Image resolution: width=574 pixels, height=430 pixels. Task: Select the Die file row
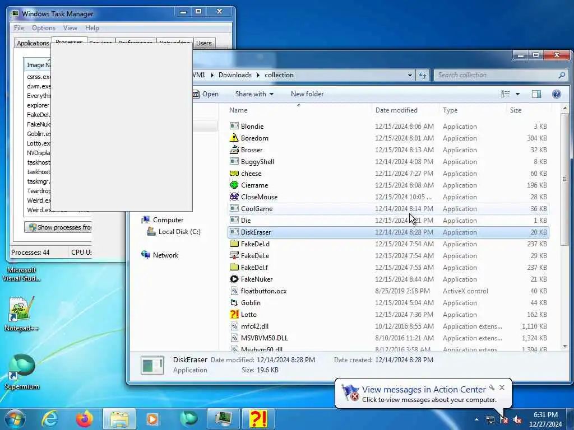click(388, 220)
